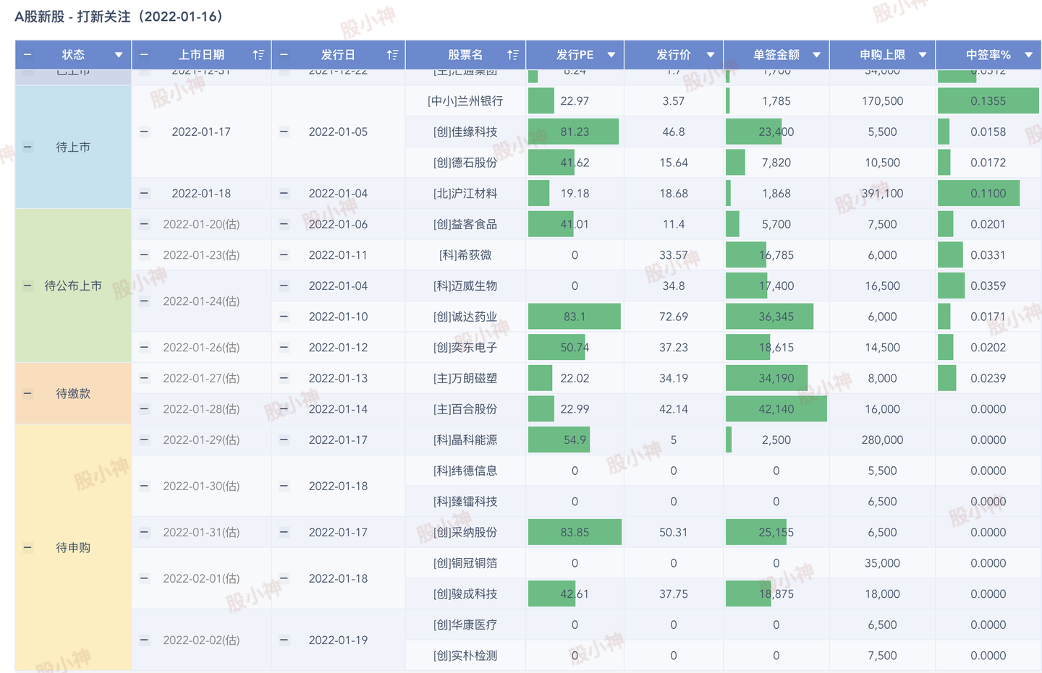Sort by 上市日期 using the sort icon
Viewport: 1042px width, 673px height.
tap(258, 55)
